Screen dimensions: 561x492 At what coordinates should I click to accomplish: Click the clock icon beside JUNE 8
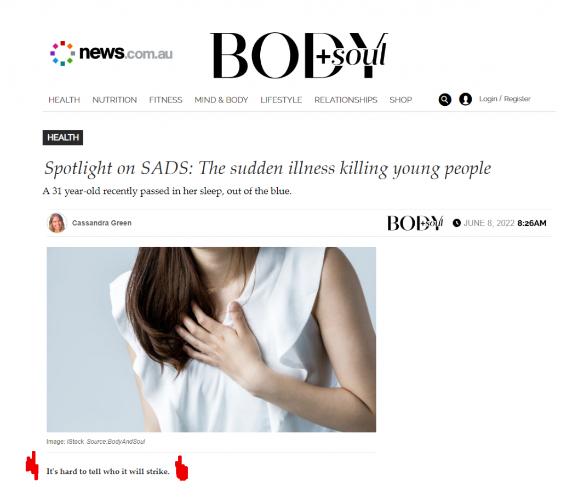pos(456,223)
